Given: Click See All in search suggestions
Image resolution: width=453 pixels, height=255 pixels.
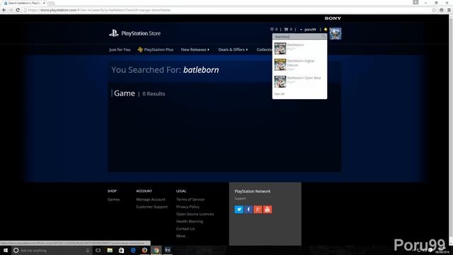Looking at the screenshot, I should [x=279, y=94].
